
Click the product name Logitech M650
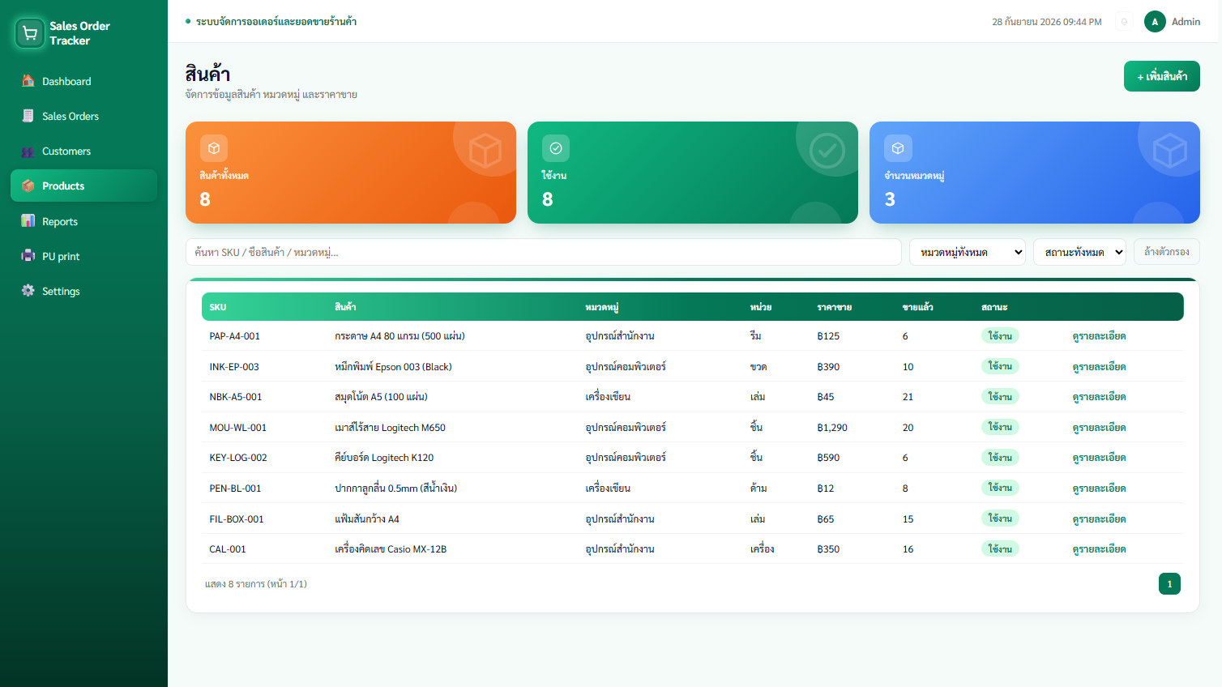(x=390, y=428)
